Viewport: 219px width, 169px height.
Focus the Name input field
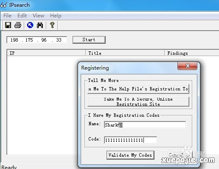(145, 125)
